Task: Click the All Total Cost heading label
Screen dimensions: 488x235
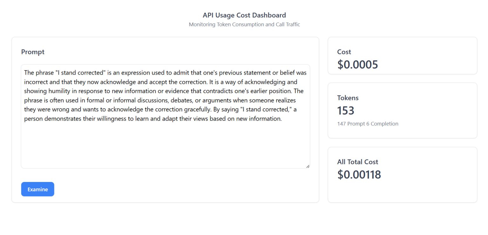Action: [x=358, y=162]
